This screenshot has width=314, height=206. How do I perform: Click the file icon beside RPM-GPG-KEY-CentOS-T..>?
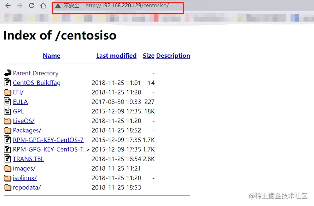click(x=7, y=149)
